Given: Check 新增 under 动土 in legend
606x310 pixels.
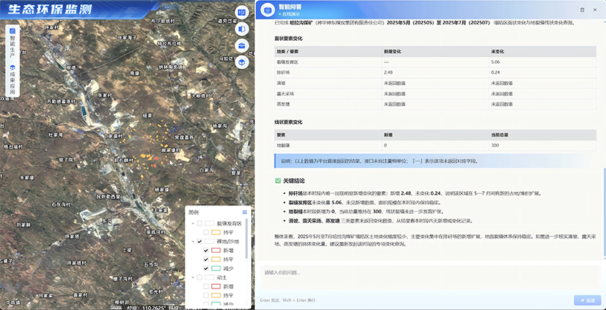Looking at the screenshot, I should click(206, 286).
